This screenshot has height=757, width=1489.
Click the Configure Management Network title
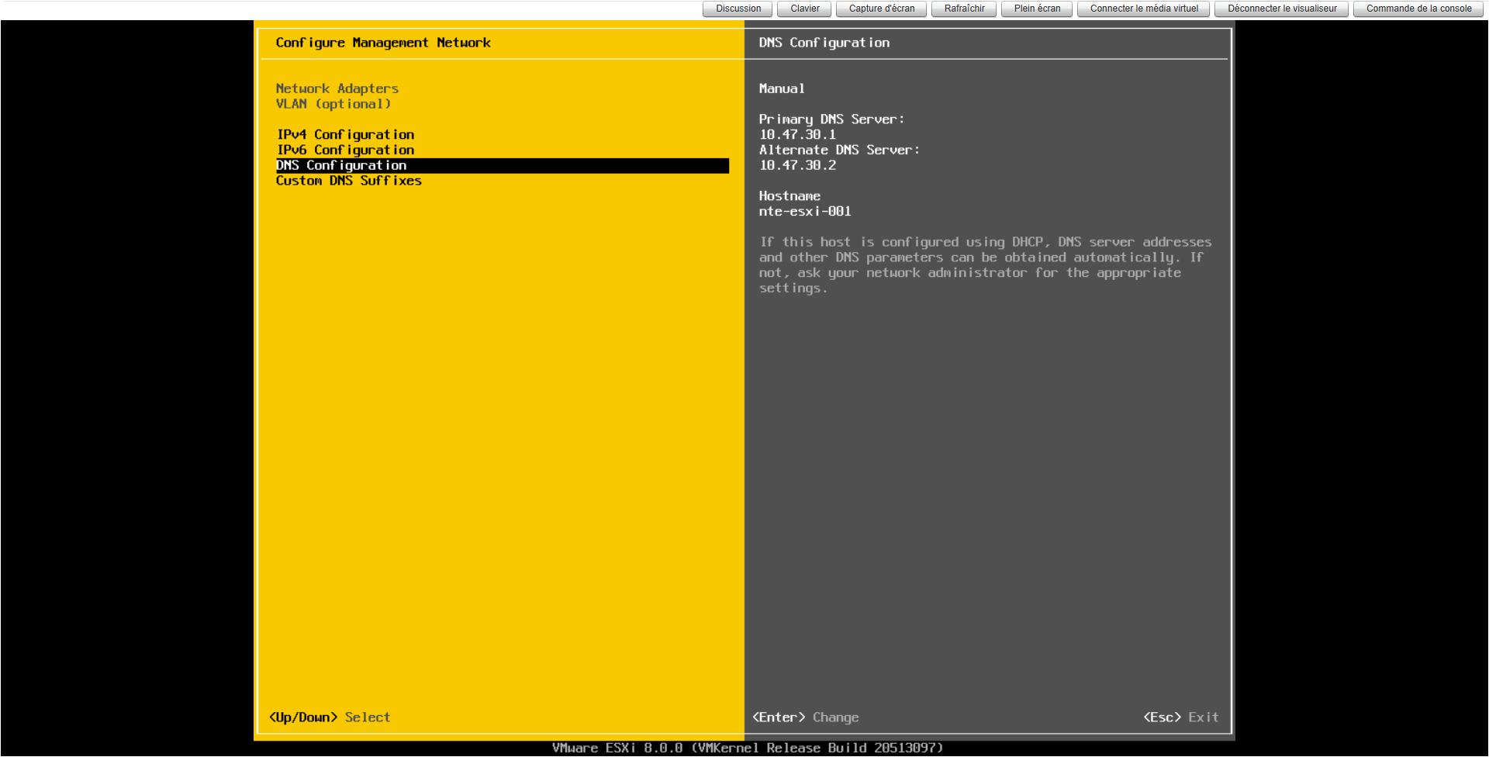pos(383,43)
